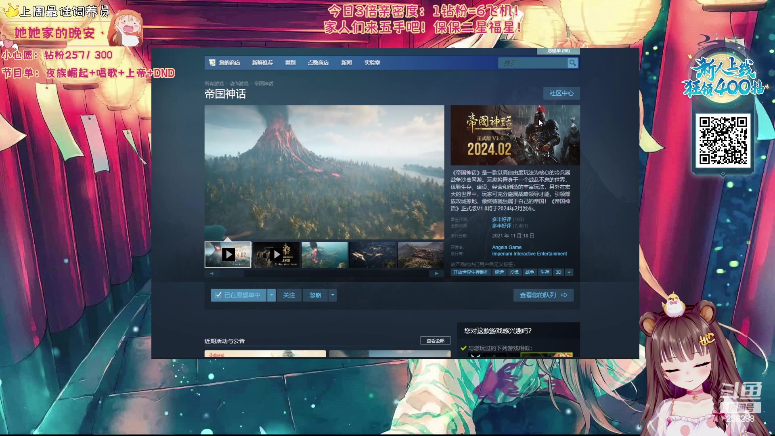Click the 动作游戏 breadcrumb link

[x=239, y=84]
